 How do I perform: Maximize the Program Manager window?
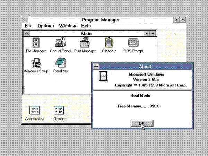[183, 20]
